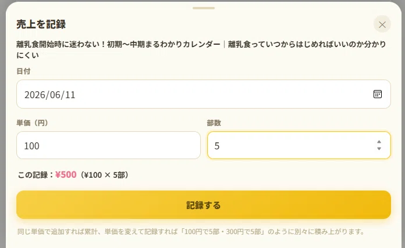Viewport: 405px width, 248px height.
Task: Increase 部数 with the up arrow
Action: (x=379, y=142)
